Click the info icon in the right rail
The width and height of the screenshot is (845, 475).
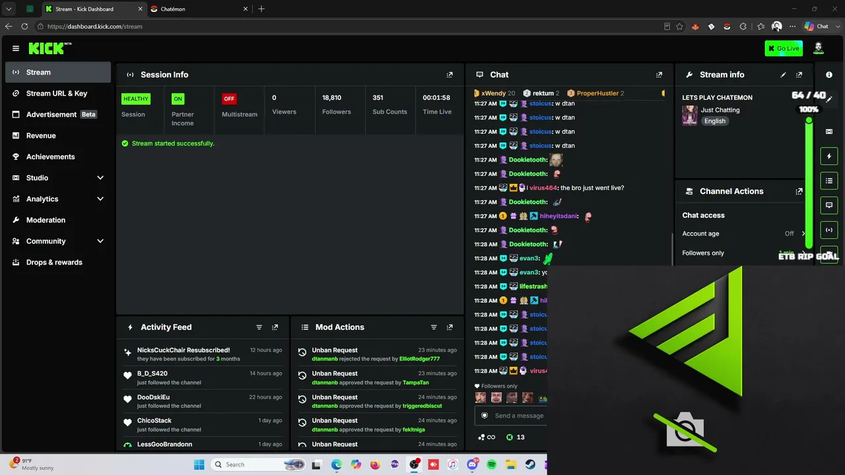click(829, 75)
